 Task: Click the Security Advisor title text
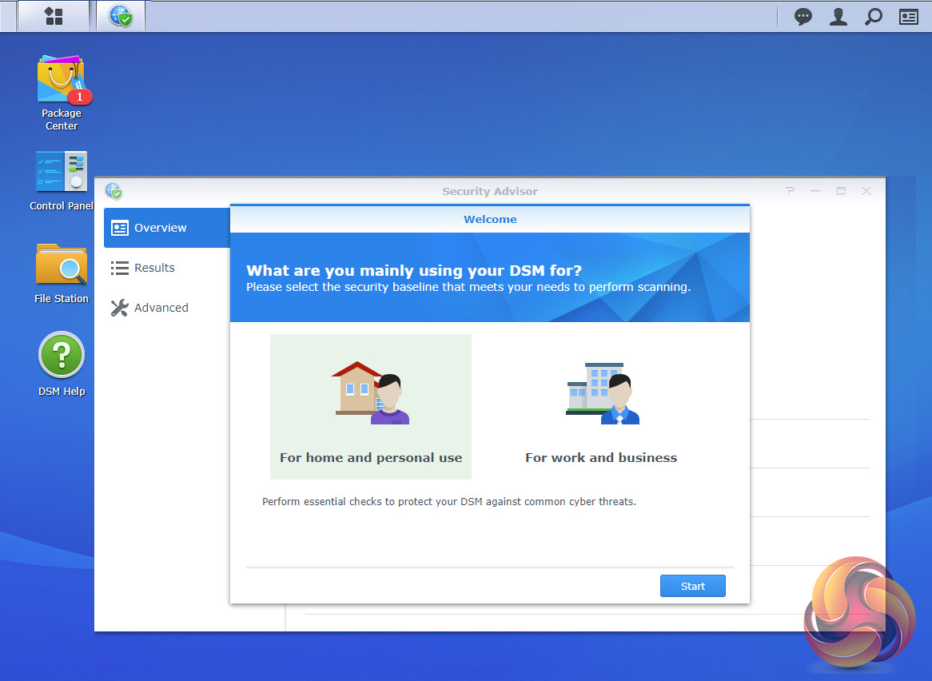(x=490, y=191)
